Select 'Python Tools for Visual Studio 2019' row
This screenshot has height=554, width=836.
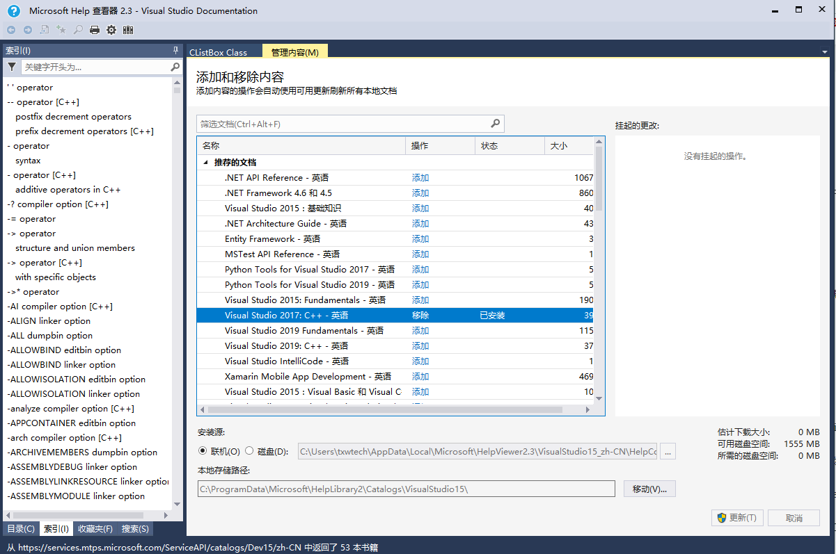[395, 285]
